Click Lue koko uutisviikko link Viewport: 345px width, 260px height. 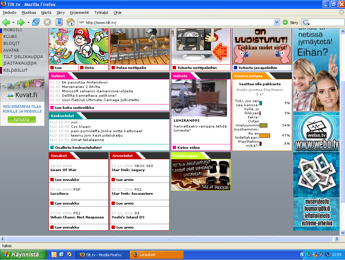(74, 108)
